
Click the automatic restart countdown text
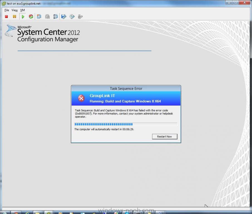[104, 129]
